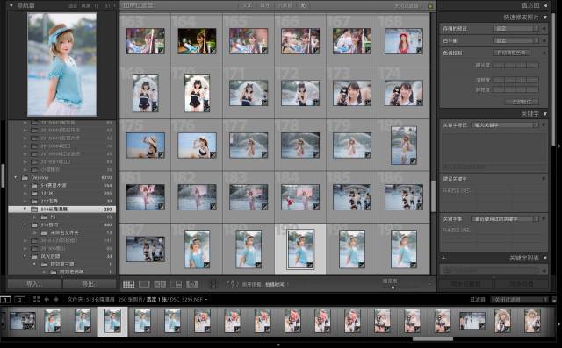
Task: Select grid photo 163 thumbnail
Action: tap(146, 41)
